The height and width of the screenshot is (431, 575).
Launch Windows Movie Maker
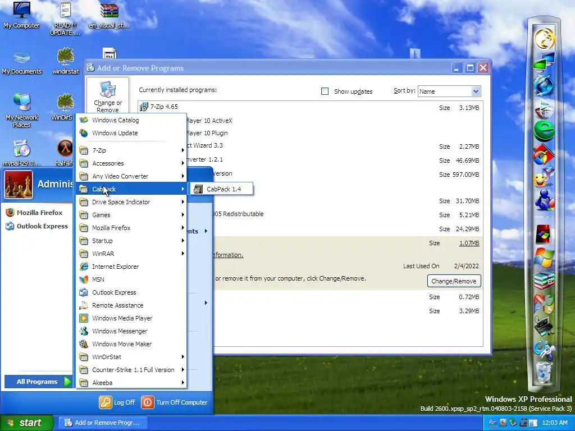coord(131,344)
